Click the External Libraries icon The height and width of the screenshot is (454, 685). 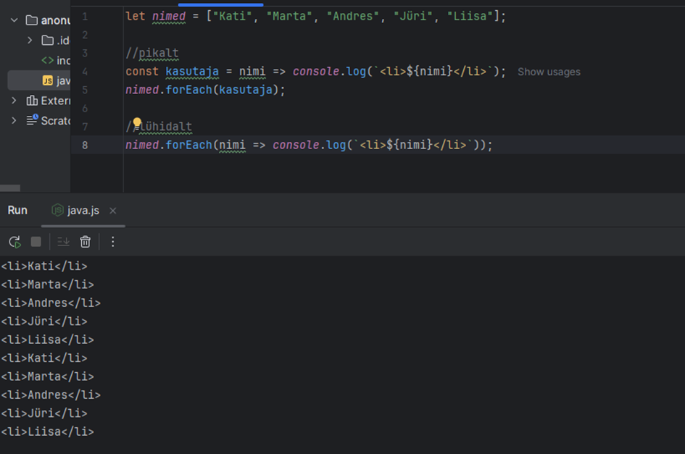click(x=32, y=101)
